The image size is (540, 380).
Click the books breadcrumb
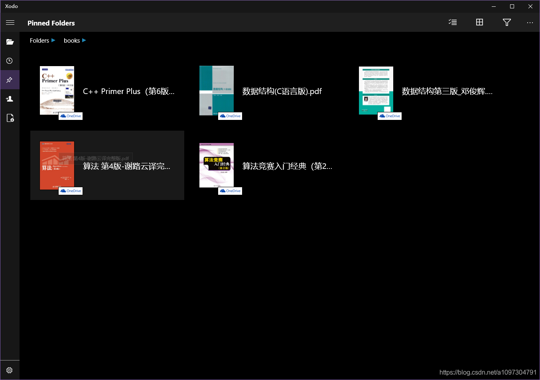[72, 41]
